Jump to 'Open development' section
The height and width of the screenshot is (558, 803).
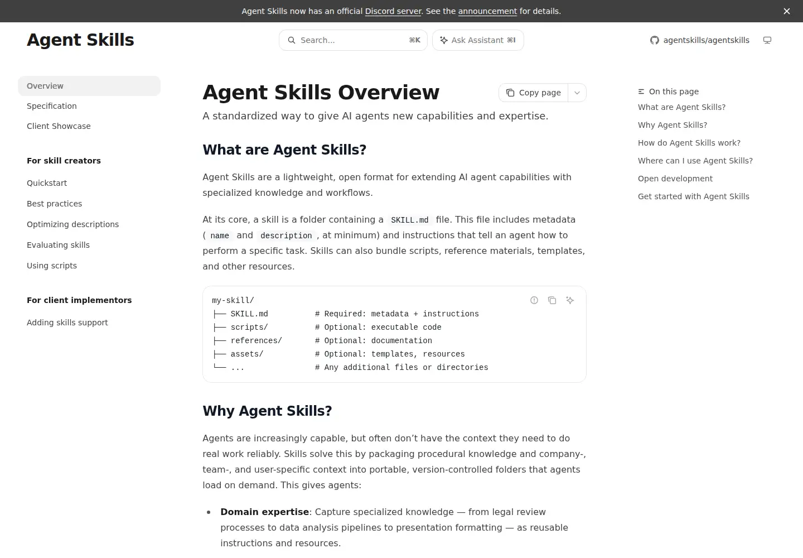click(x=675, y=179)
